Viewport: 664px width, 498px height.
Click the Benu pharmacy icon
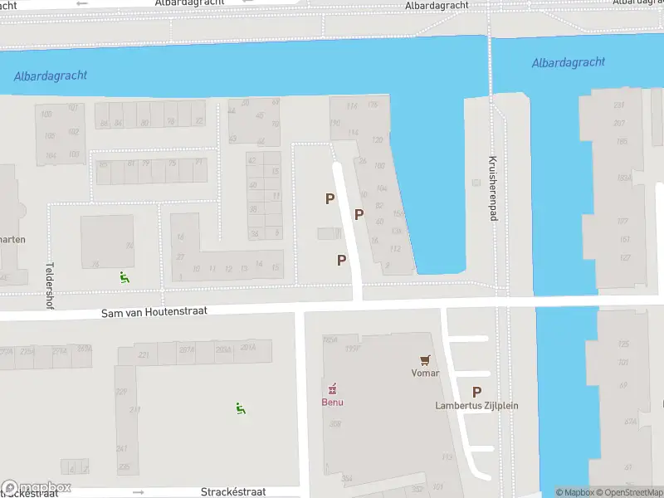point(333,388)
